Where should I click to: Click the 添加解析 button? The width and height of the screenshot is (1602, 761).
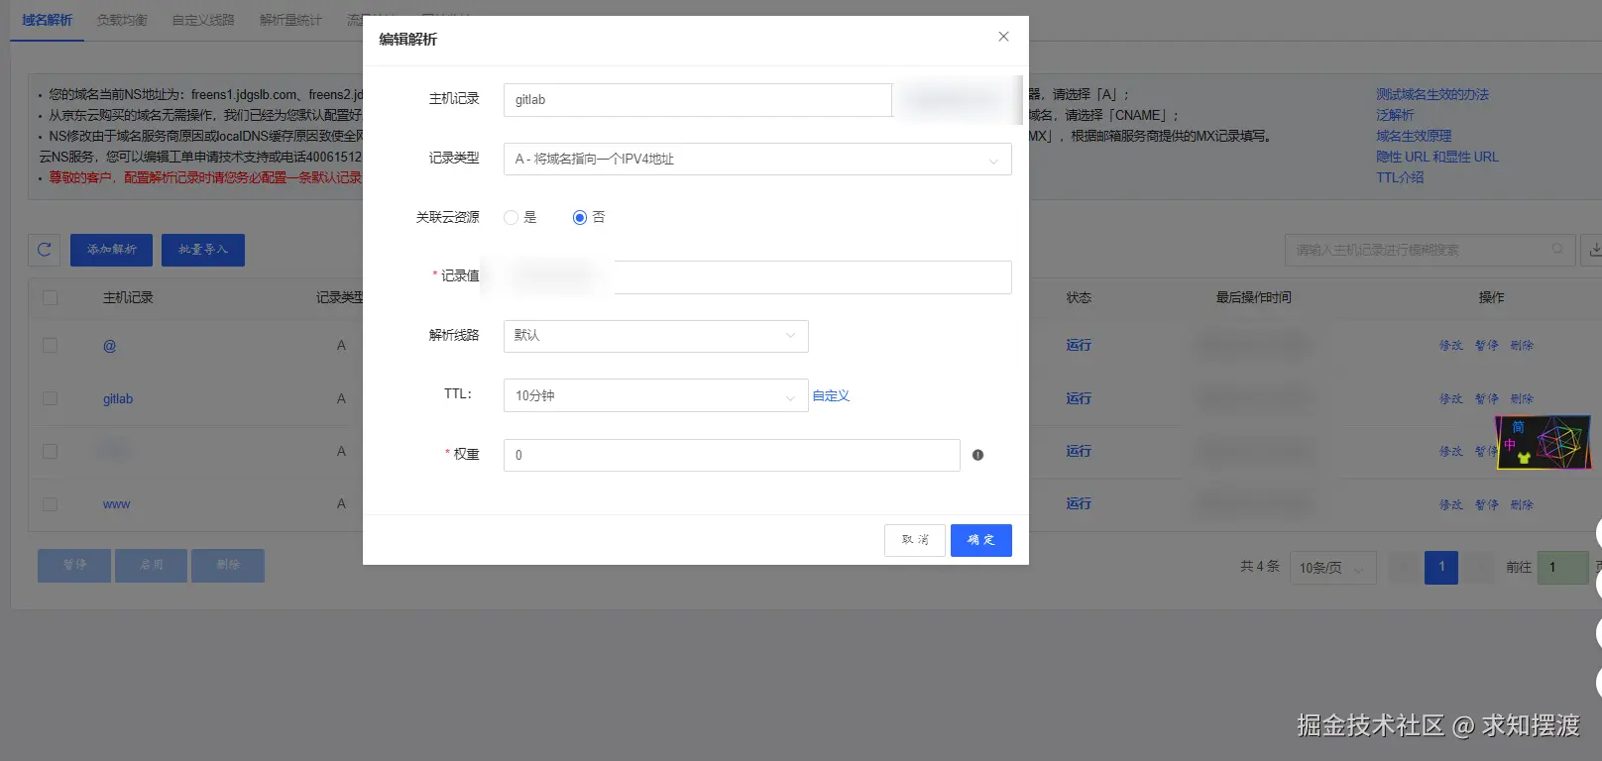click(111, 250)
